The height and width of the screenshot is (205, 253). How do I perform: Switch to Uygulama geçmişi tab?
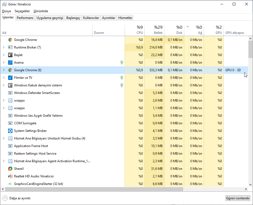tap(50, 18)
